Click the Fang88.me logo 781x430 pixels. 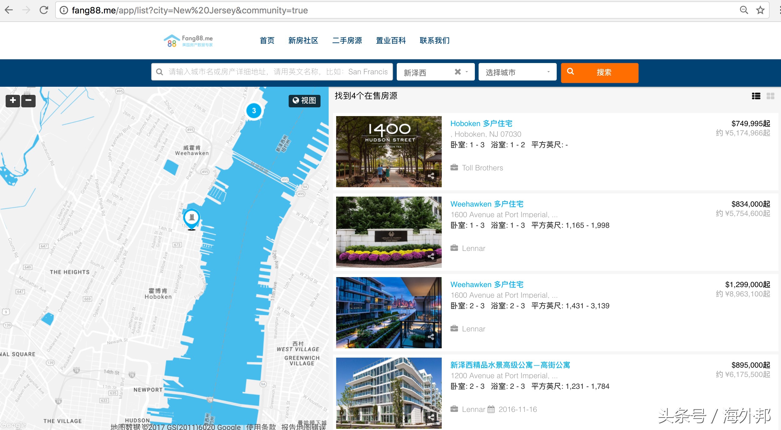pyautogui.click(x=190, y=40)
